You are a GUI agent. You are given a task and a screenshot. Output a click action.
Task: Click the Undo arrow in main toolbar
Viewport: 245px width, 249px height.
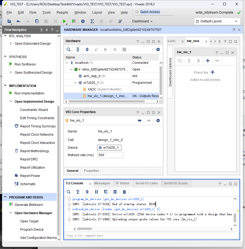point(18,21)
